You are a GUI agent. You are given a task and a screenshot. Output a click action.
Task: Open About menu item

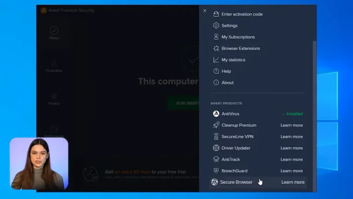(x=227, y=82)
